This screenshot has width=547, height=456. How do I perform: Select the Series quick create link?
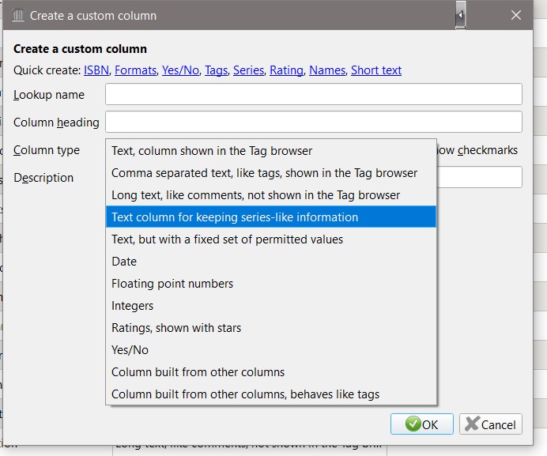click(248, 70)
